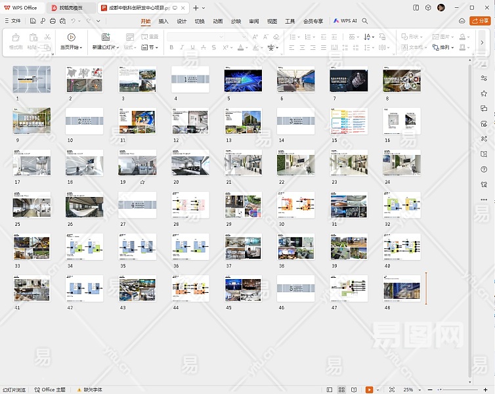Click the 缺失字体 missing font warning

tap(89, 389)
